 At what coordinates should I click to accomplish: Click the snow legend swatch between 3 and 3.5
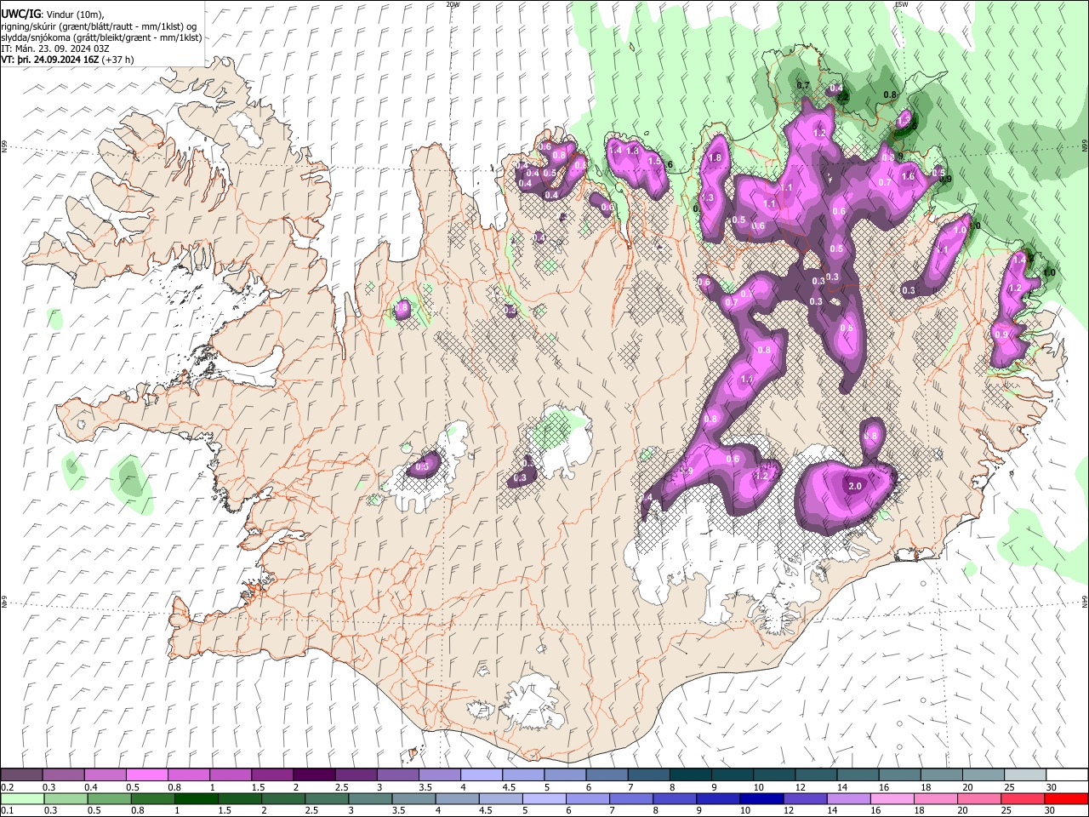397,774
